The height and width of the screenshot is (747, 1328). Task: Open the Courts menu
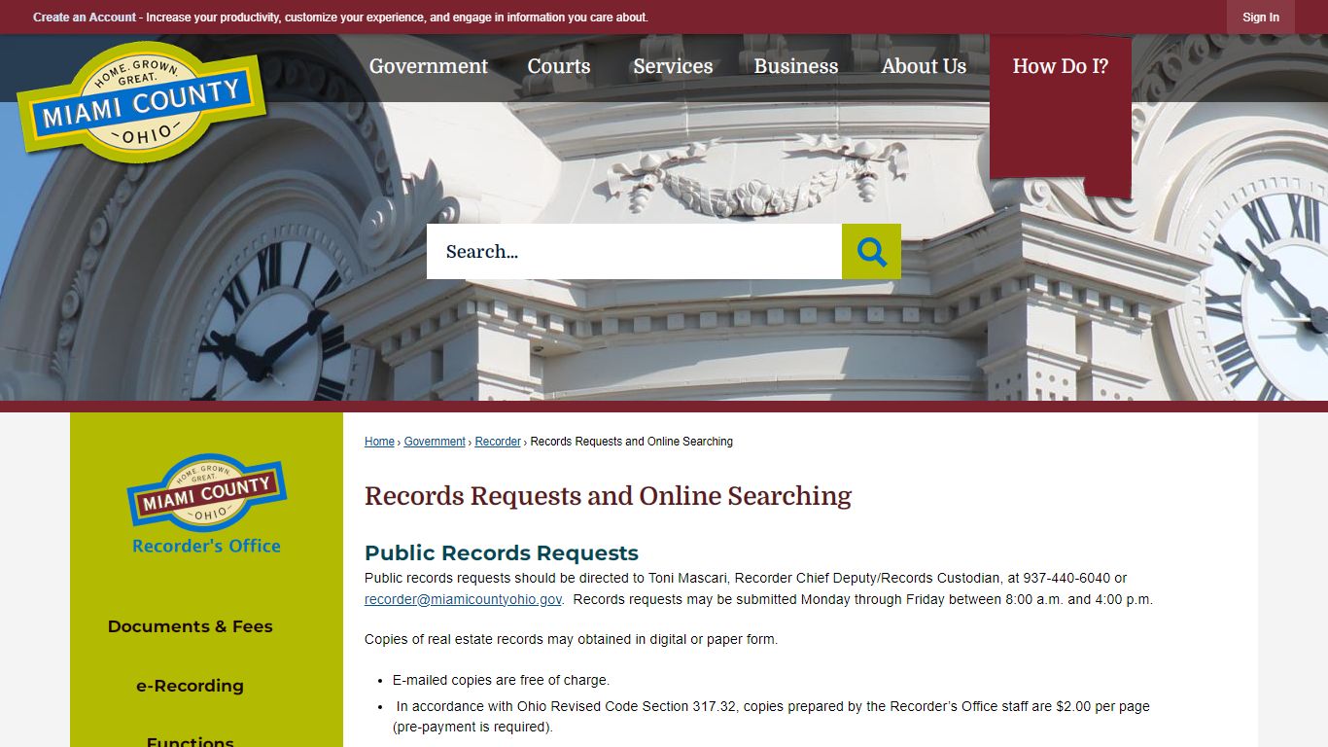(559, 66)
